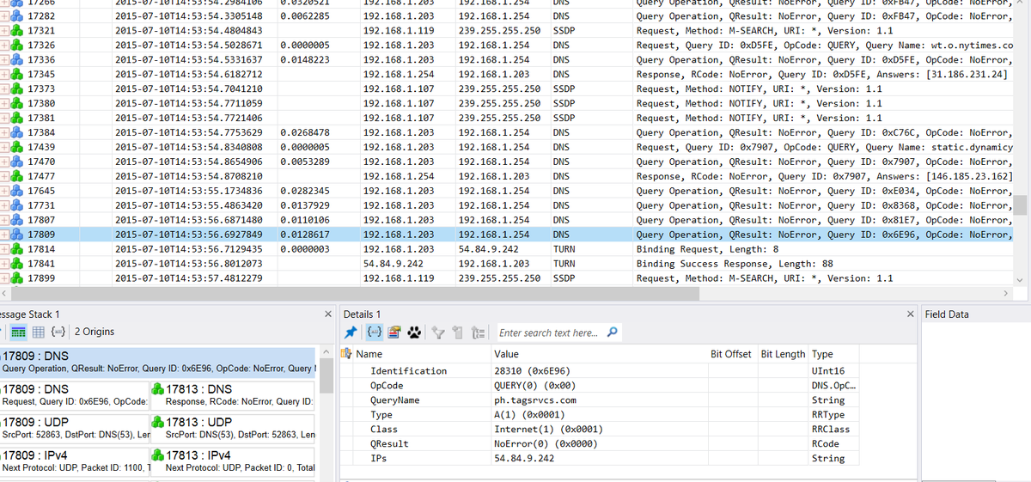The image size is (1031, 482).
Task: Click the expand-tree icon before the Details search box
Action: pyautogui.click(x=478, y=333)
